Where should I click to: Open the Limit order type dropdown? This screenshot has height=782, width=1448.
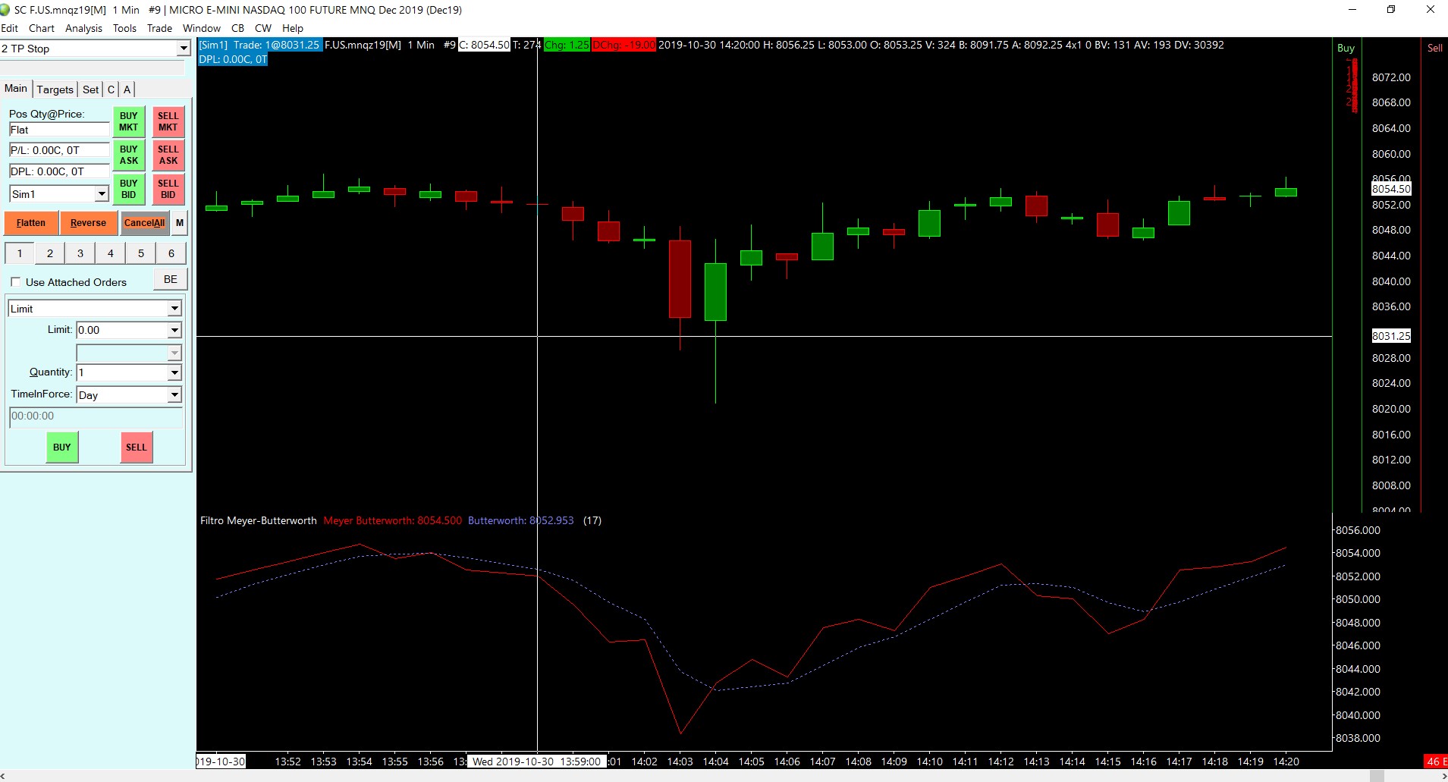tap(174, 309)
